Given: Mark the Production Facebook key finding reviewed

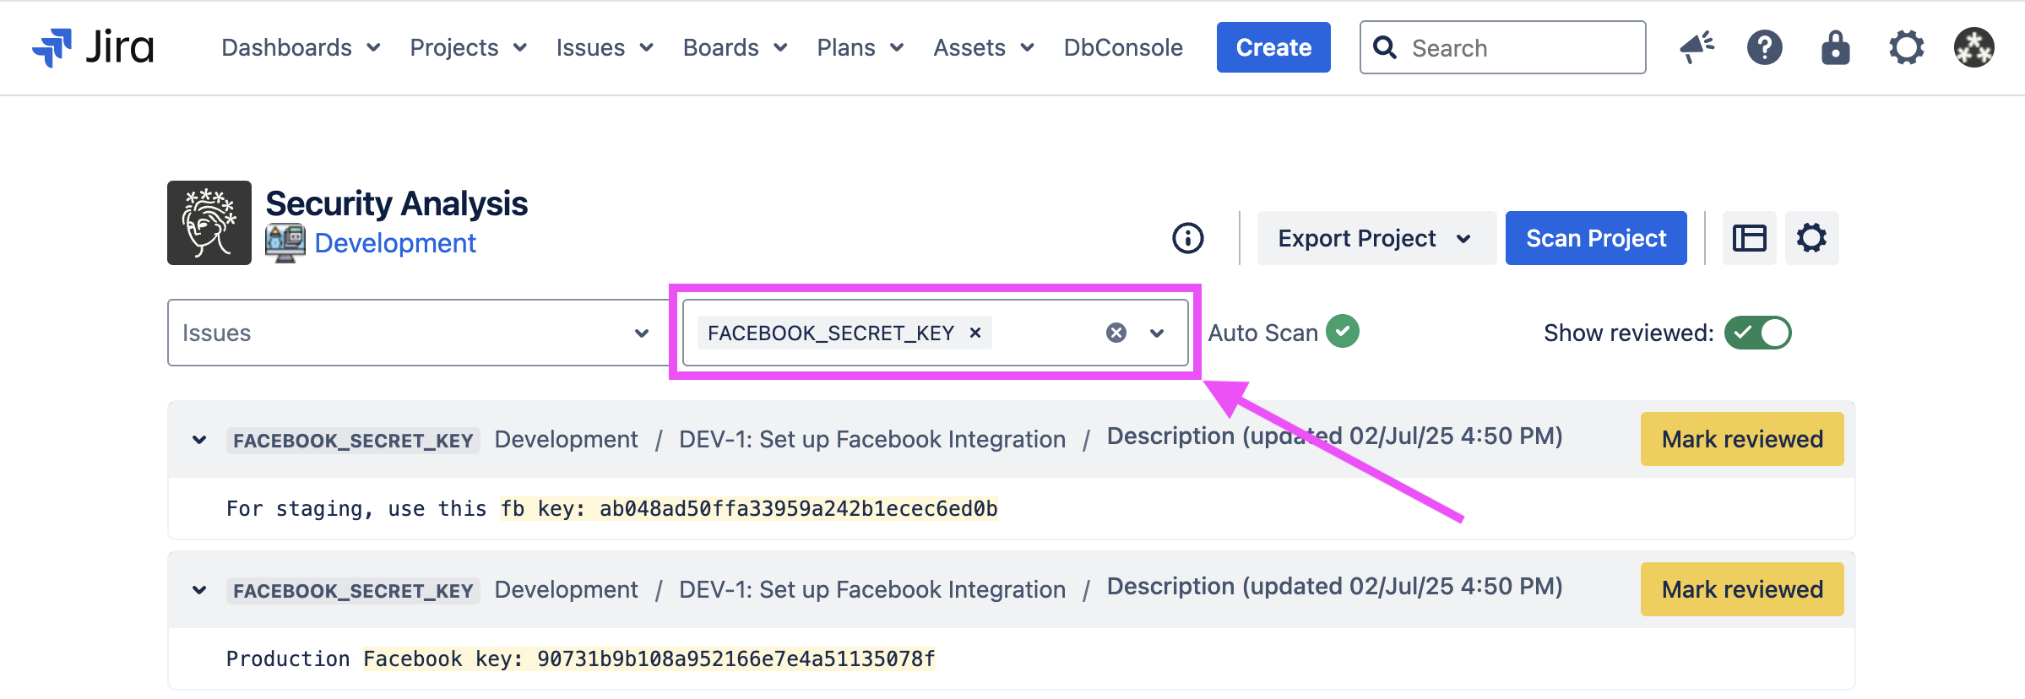Looking at the screenshot, I should point(1741,589).
